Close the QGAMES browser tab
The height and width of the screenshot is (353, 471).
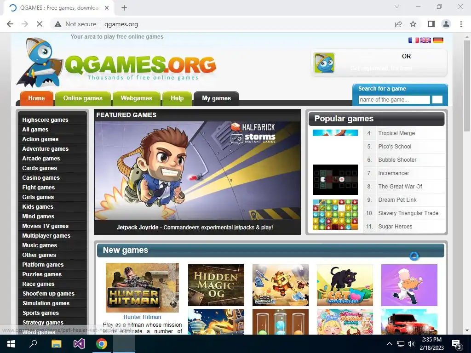(x=107, y=8)
